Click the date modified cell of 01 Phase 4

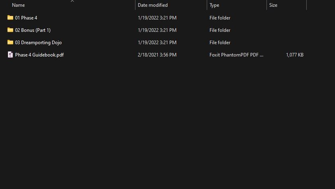[157, 18]
